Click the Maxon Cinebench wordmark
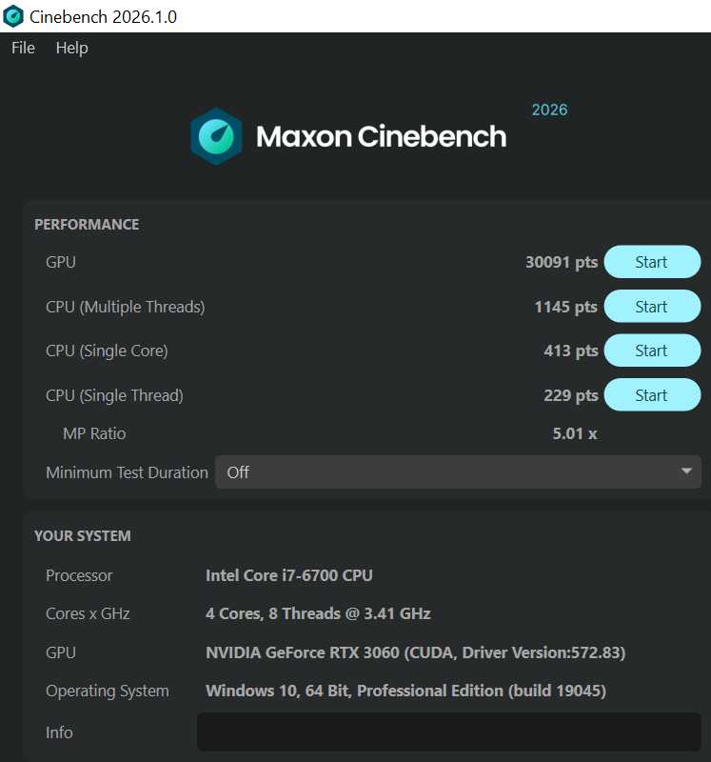The height and width of the screenshot is (762, 711). [382, 136]
